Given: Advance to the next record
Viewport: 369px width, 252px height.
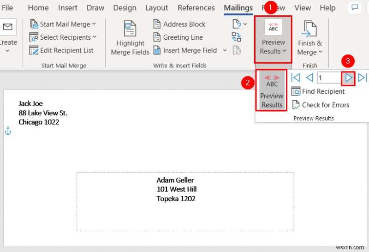Looking at the screenshot, I should [348, 78].
